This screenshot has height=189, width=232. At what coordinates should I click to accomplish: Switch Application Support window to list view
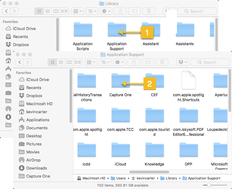point(61,62)
